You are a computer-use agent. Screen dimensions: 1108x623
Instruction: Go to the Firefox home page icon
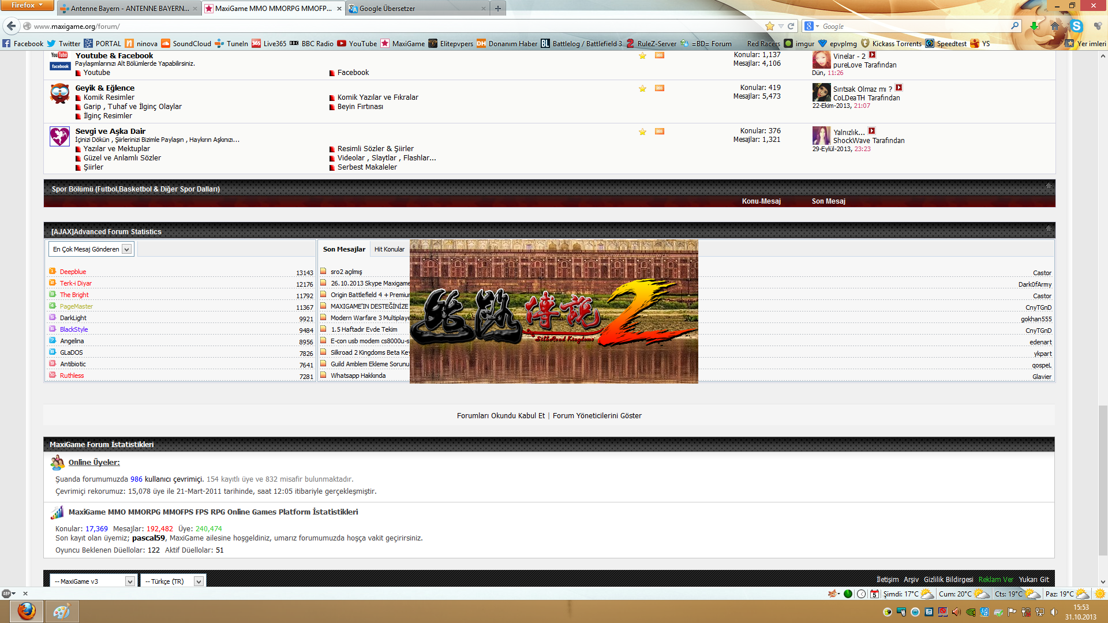[1055, 26]
